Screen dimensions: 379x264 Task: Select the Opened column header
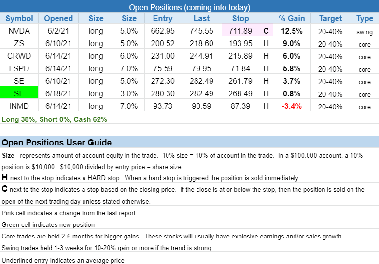pyautogui.click(x=58, y=18)
